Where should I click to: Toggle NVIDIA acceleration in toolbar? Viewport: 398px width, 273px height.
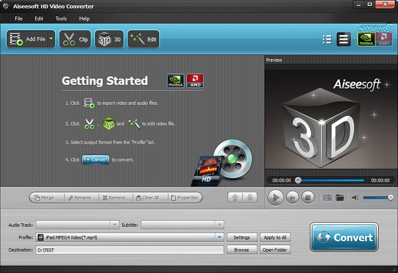365,40
